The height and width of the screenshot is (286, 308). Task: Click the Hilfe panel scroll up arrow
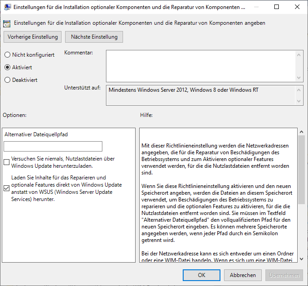[301, 132]
